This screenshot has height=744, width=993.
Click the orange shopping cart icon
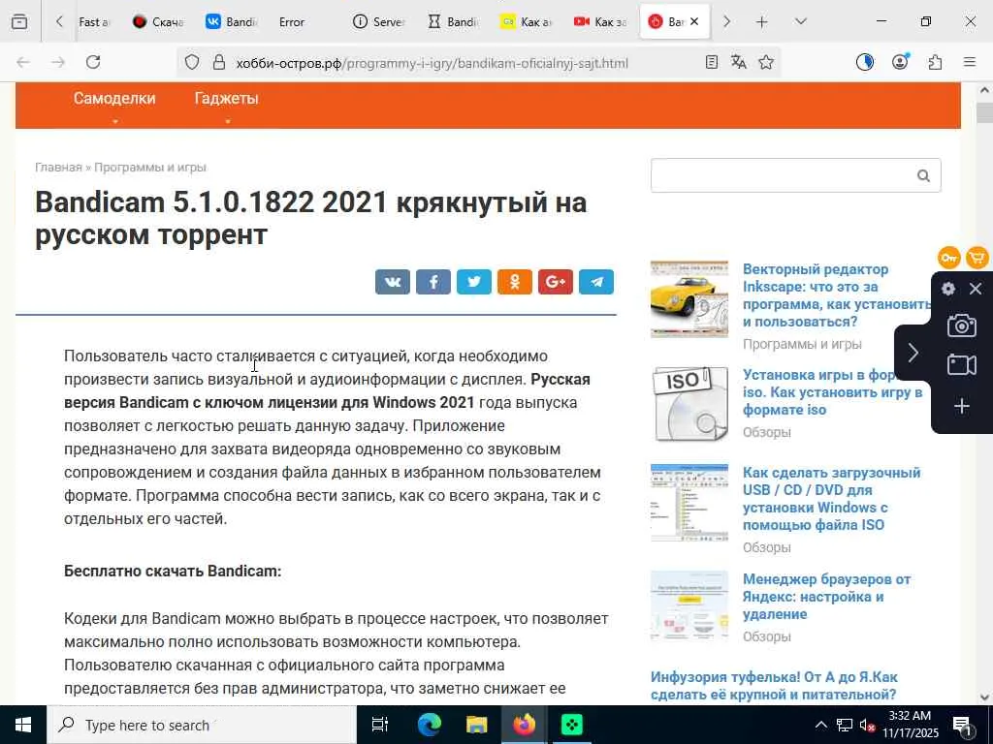click(977, 258)
